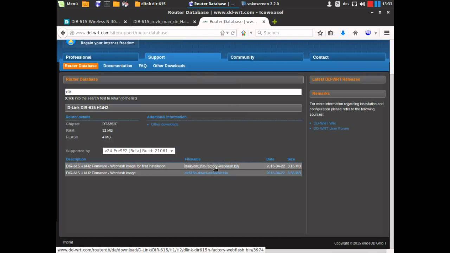Screen dimensions: 450x253
Task: Open the Other downloads link
Action: [x=165, y=124]
